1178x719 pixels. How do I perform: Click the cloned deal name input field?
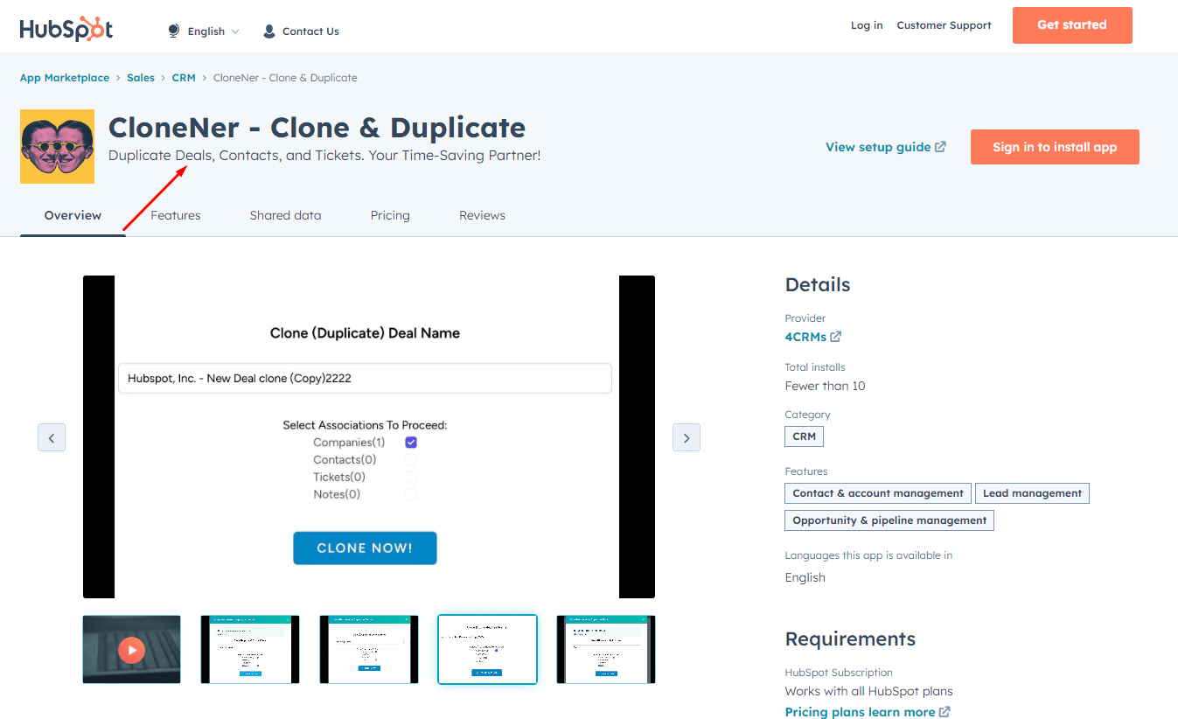point(365,379)
